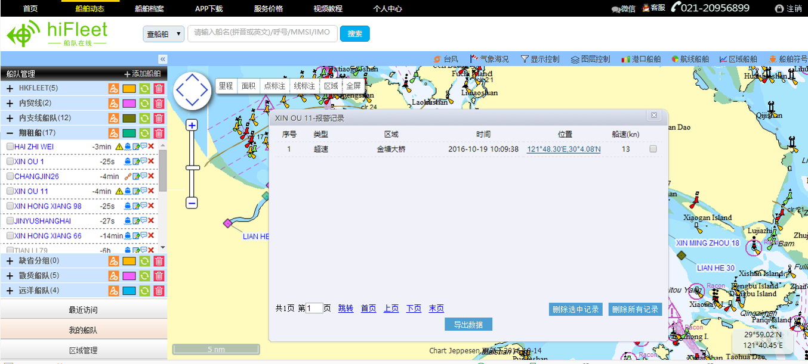Viewport: 808px width, 364px height.
Task: Refresh the 内贸线 fleet group
Action: (x=144, y=103)
